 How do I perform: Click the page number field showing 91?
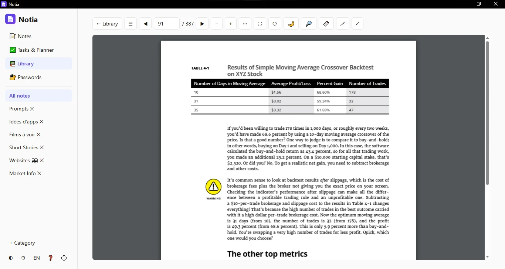167,24
